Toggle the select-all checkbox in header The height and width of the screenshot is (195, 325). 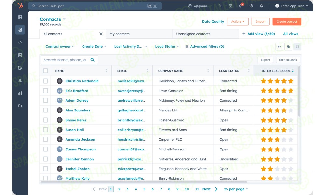[x=45, y=71]
